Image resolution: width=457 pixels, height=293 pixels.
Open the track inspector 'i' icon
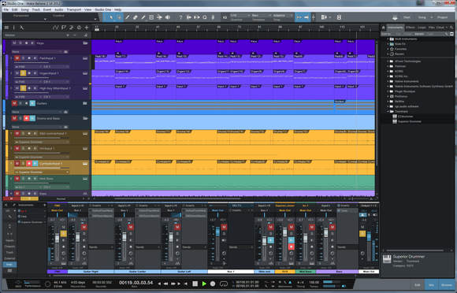13,28
